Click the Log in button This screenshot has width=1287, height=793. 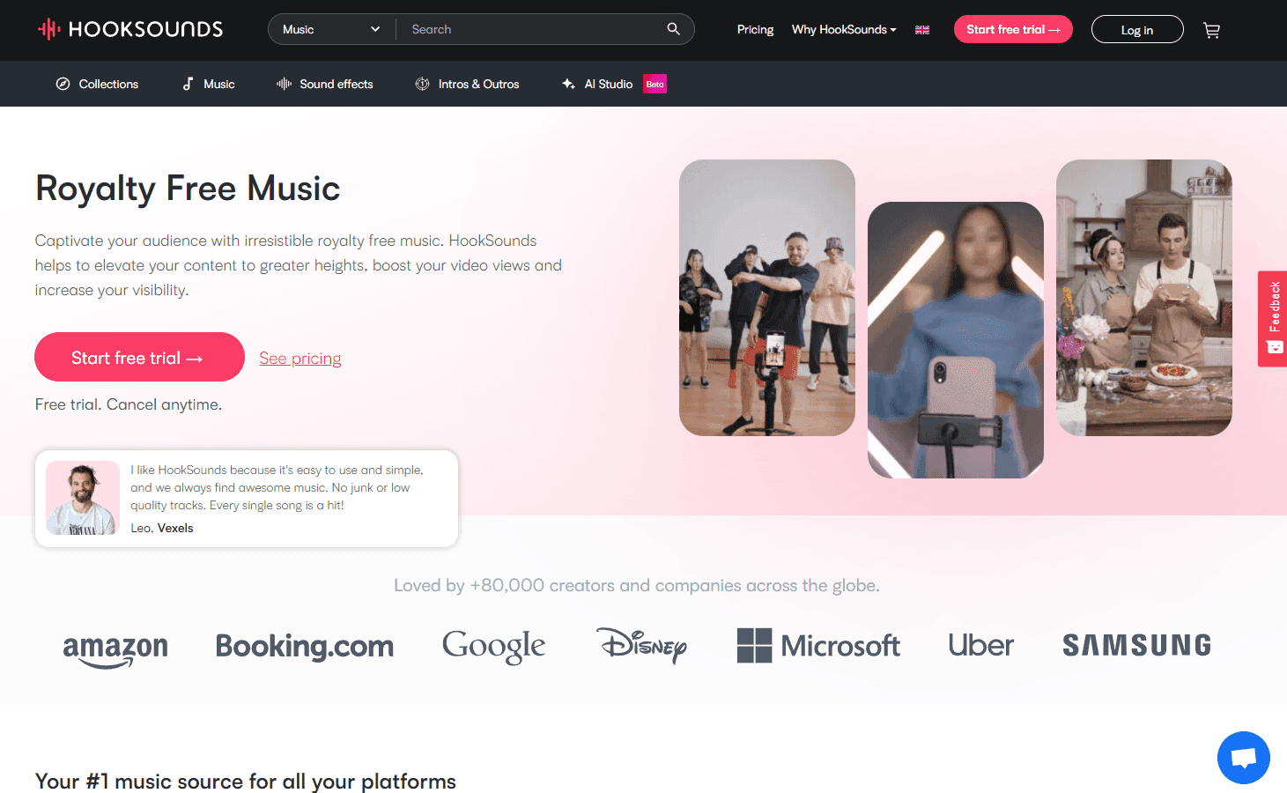tap(1136, 30)
